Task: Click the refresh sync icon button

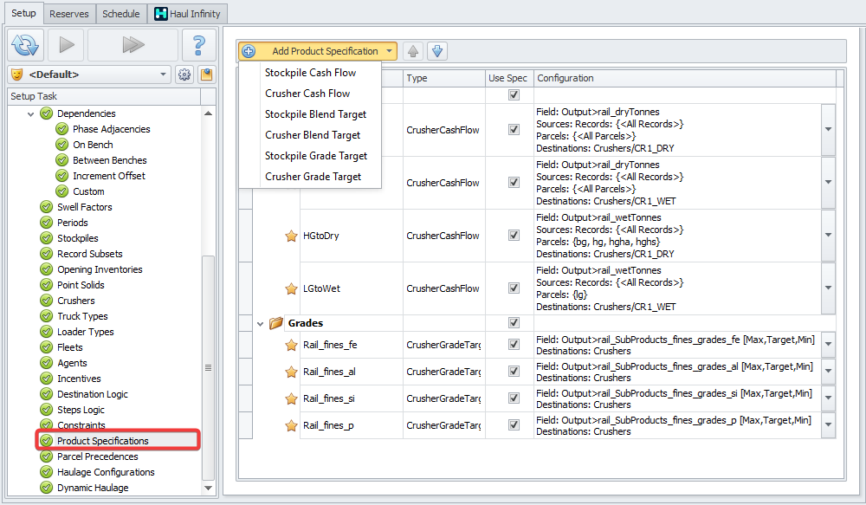Action: 26,44
